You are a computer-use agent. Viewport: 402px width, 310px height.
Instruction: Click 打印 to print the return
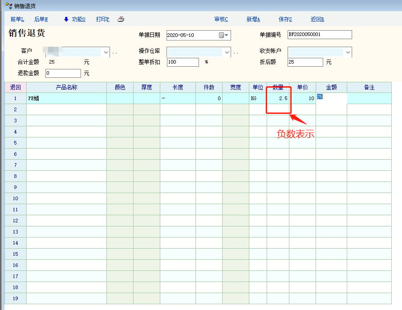102,19
